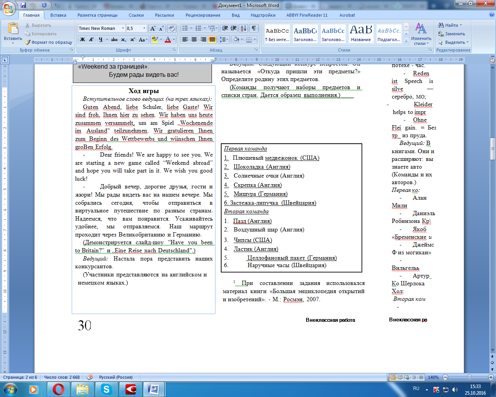
Task: Click the tab selector at ruler corner
Action: pyautogui.click(x=5, y=60)
